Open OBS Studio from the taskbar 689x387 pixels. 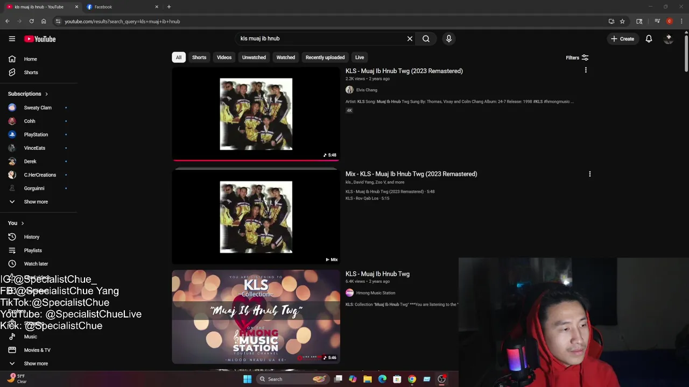tap(441, 379)
